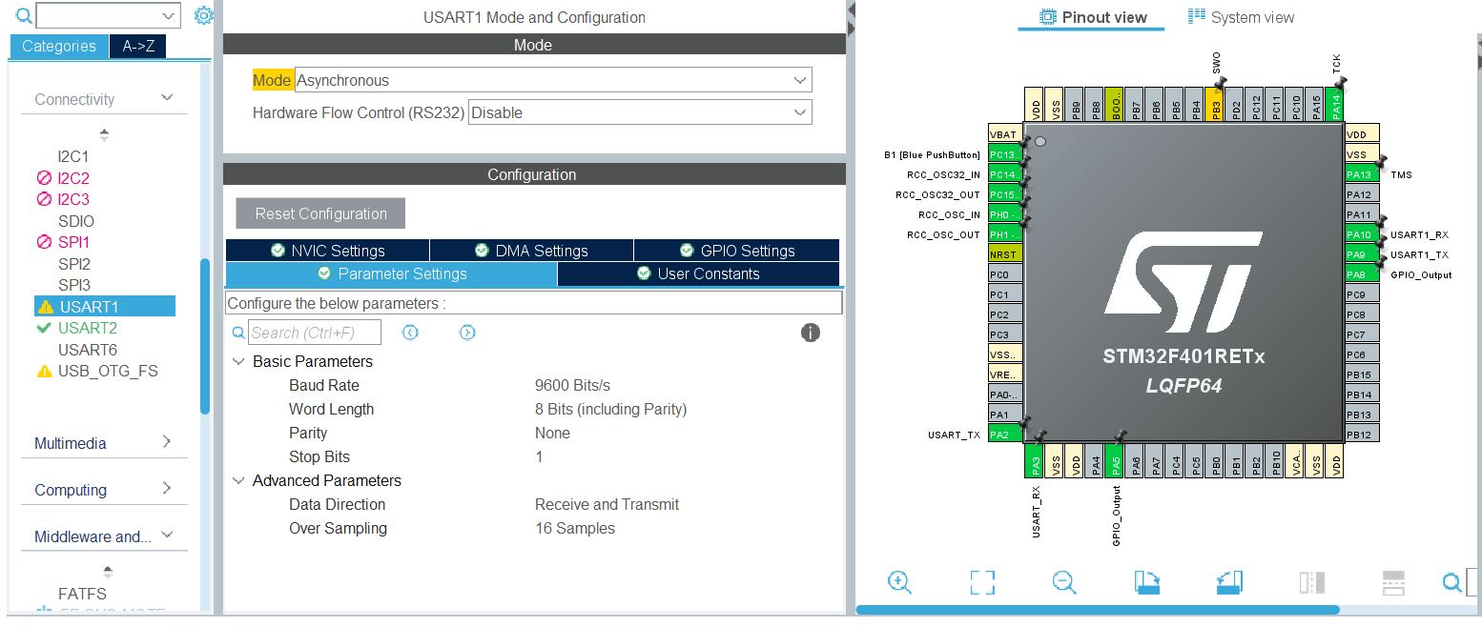
Task: Click pin PC13 for the Blue PushButton
Action: [x=1003, y=153]
